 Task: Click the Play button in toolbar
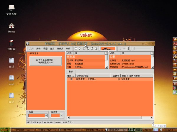(x=80, y=48)
